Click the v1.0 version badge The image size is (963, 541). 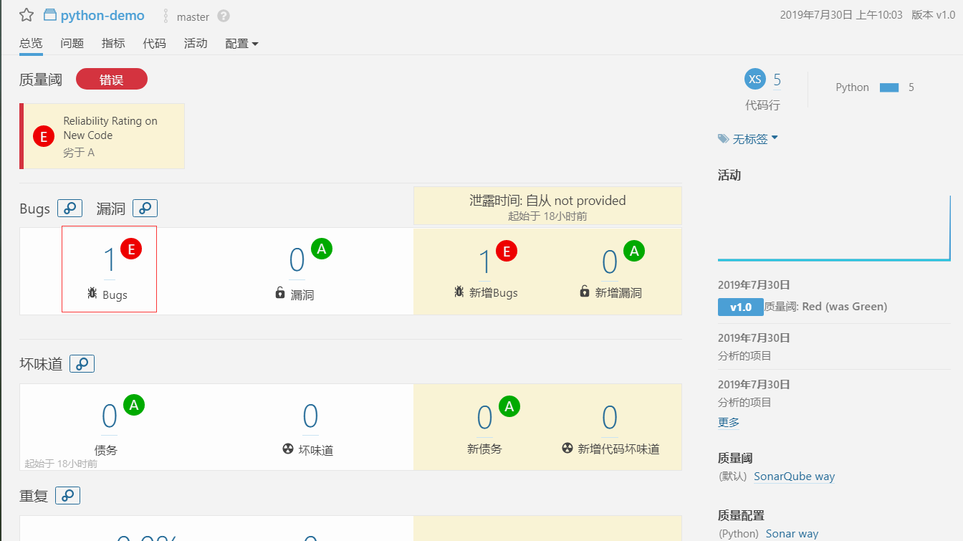click(x=740, y=307)
